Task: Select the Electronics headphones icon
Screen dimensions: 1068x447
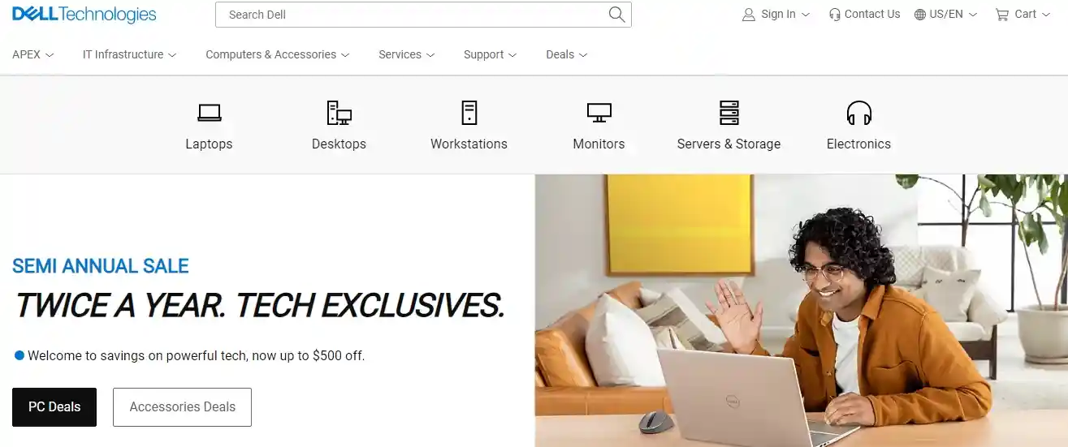Action: (858, 113)
